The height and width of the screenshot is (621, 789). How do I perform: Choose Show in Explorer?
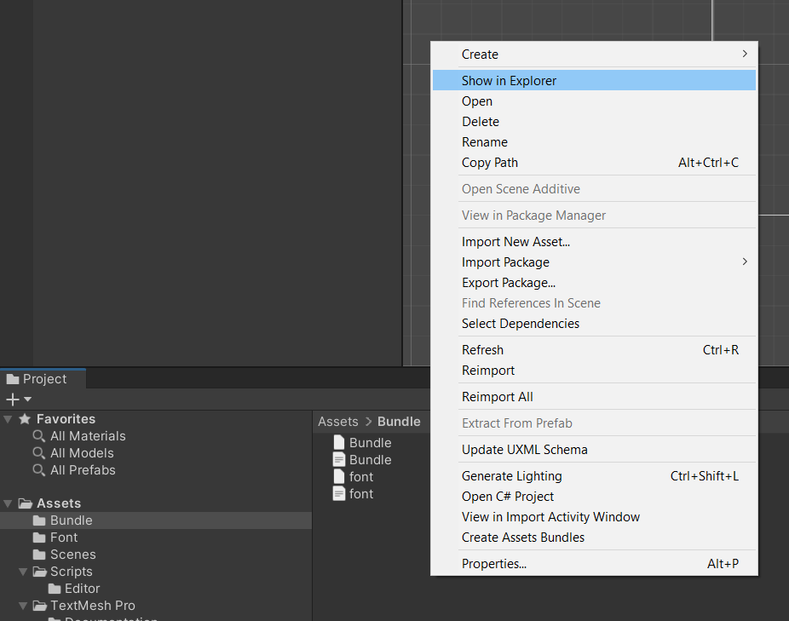[x=594, y=81]
